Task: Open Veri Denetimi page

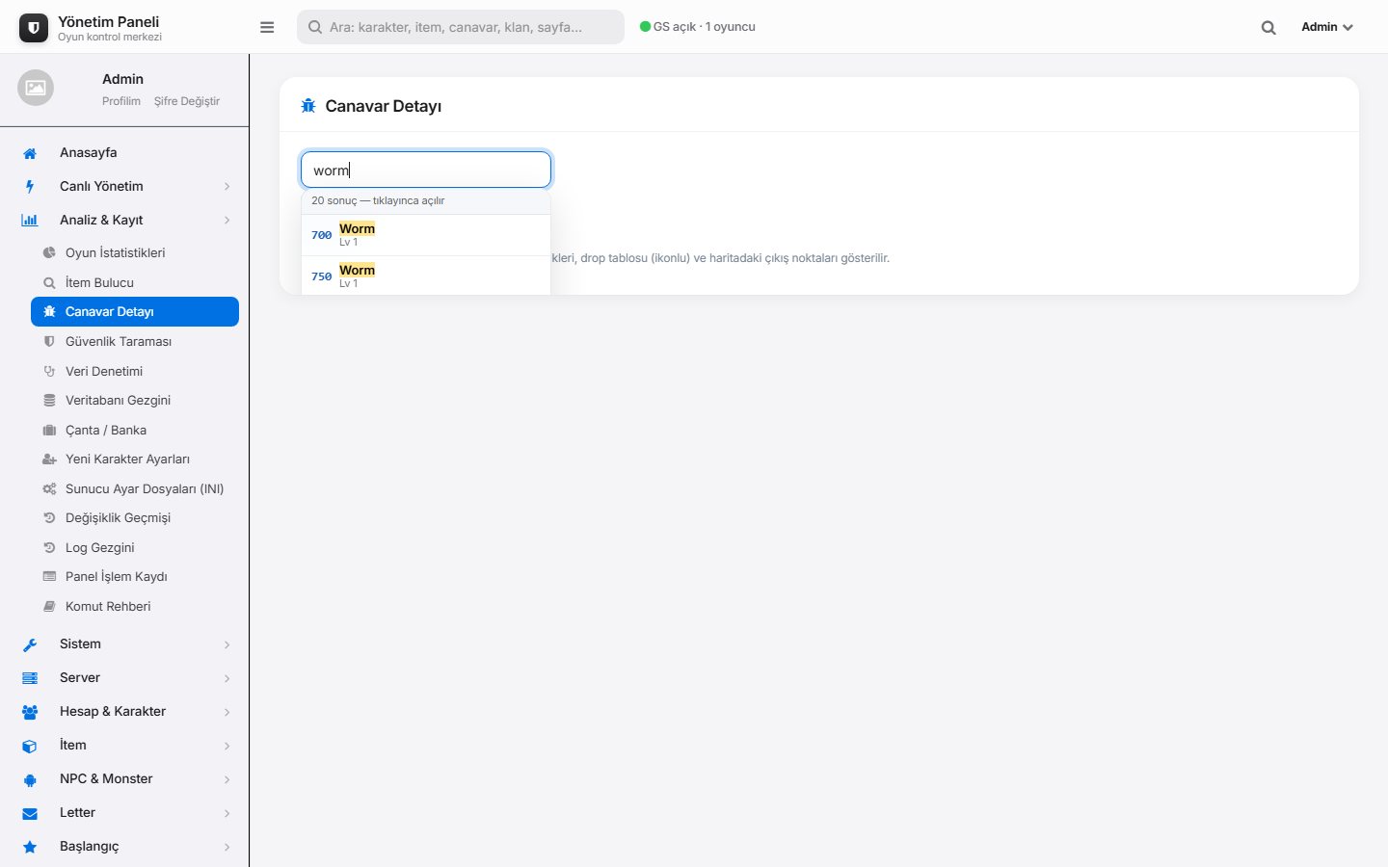Action: pyautogui.click(x=135, y=372)
